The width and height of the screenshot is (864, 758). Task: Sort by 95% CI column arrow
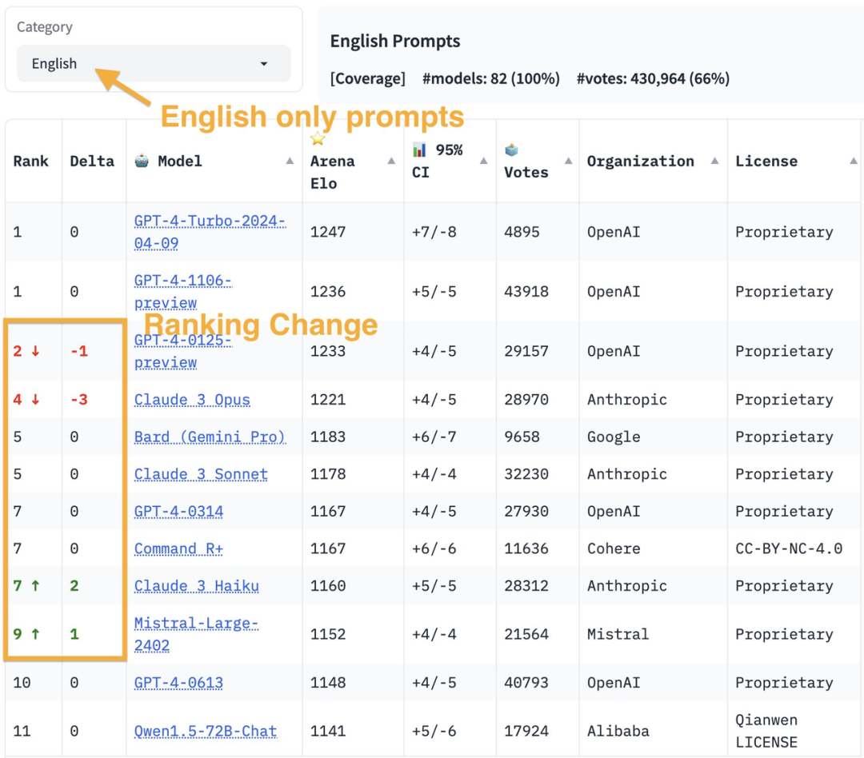[484, 162]
